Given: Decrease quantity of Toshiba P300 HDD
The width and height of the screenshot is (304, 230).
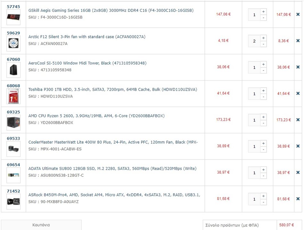Looking at the screenshot, I should tap(263, 97).
